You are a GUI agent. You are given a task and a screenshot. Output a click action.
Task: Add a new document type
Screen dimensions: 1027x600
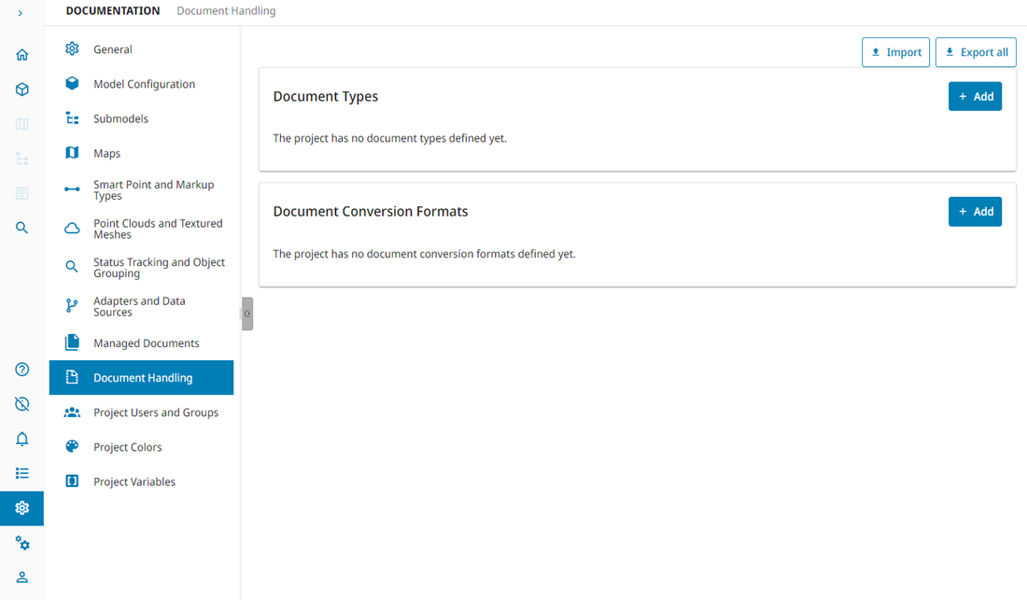(975, 96)
